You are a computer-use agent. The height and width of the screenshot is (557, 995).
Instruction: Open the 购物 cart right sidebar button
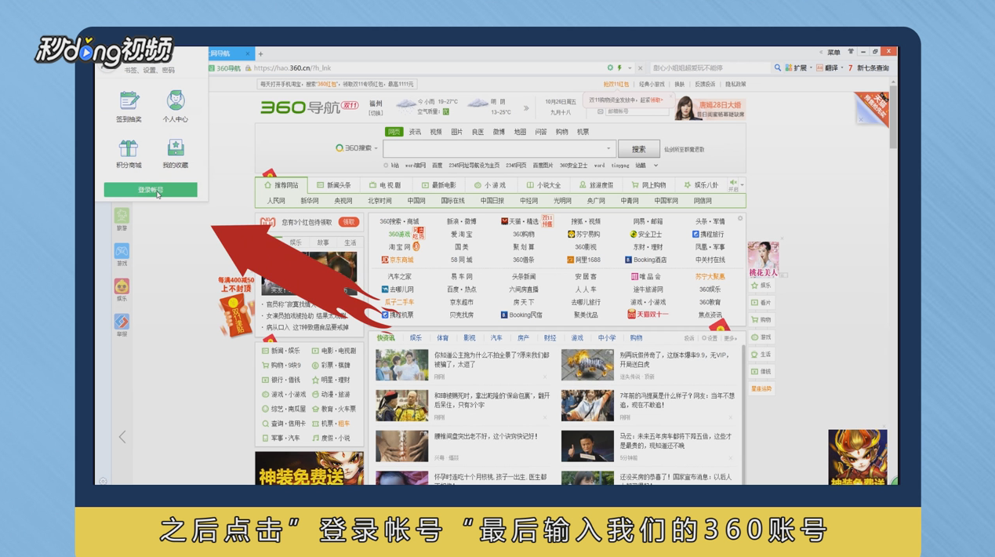[x=761, y=320]
